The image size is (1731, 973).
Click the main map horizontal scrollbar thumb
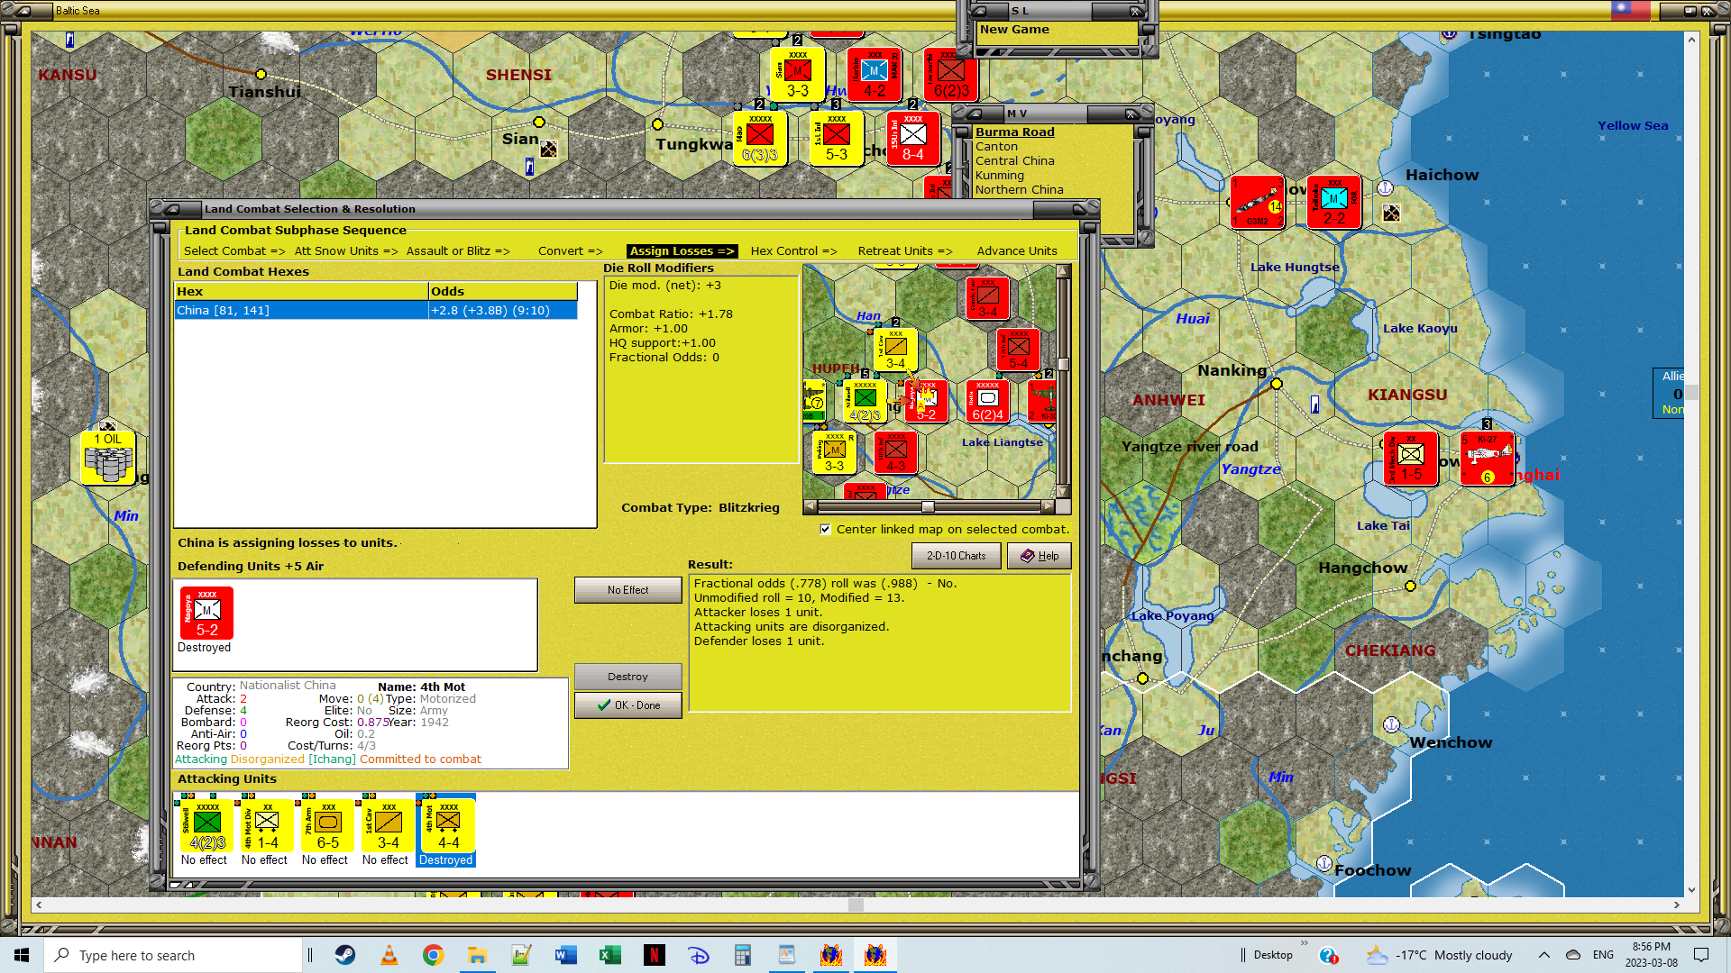tap(856, 905)
